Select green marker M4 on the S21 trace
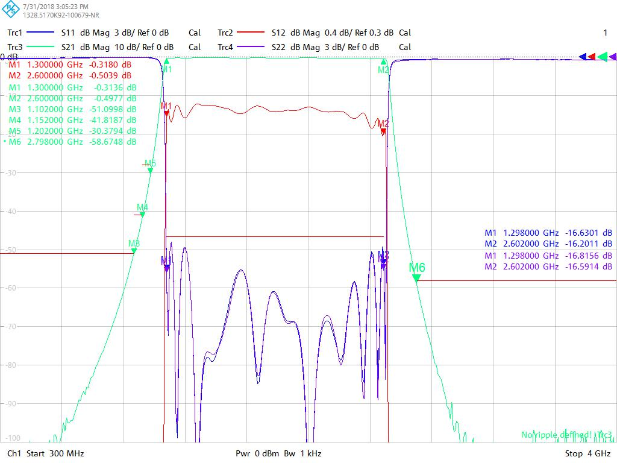Image resolution: width=617 pixels, height=463 pixels. tap(142, 214)
